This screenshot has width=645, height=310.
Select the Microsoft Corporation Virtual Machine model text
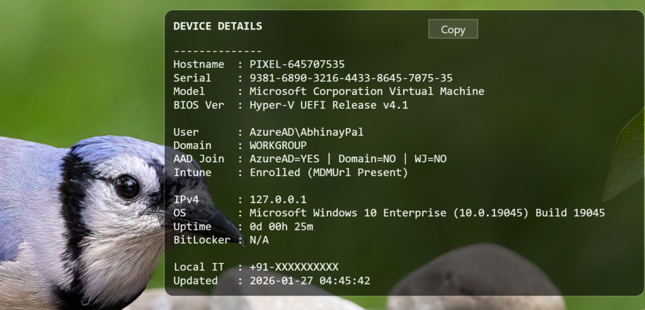(x=367, y=91)
